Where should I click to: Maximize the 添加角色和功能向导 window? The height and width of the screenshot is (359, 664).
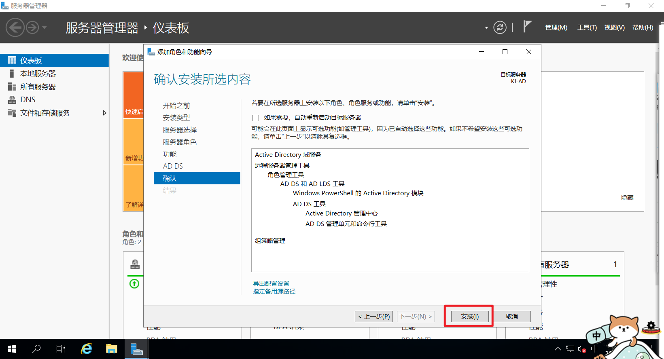[505, 52]
